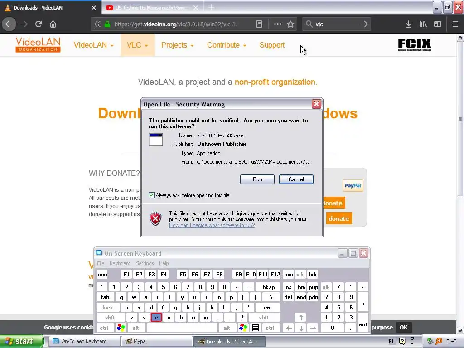The image size is (464, 348).
Task: Click the application file icon in dialog
Action: click(156, 140)
